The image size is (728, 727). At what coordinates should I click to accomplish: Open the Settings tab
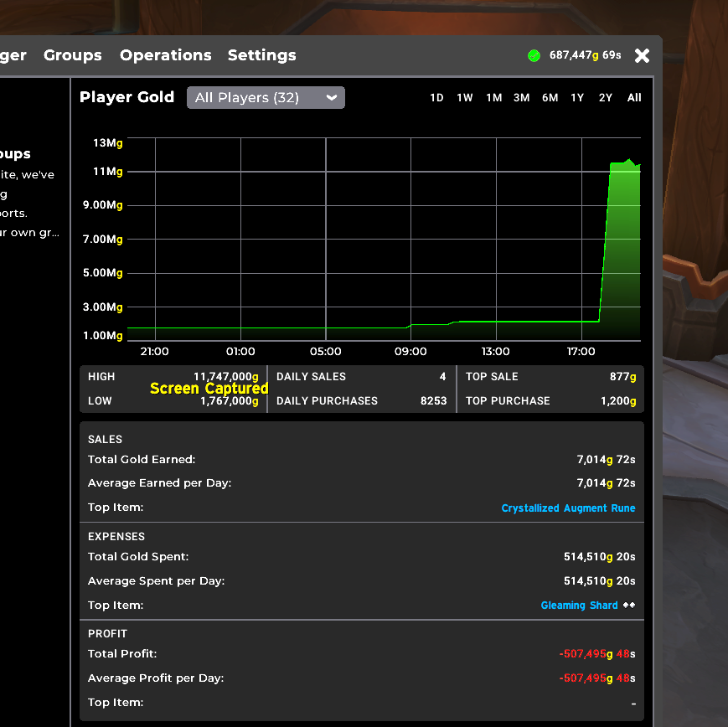coord(262,55)
